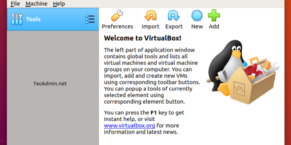Viewport: 291px width, 145px height.
Task: Open the Machine menu
Action: click(x=36, y=4)
